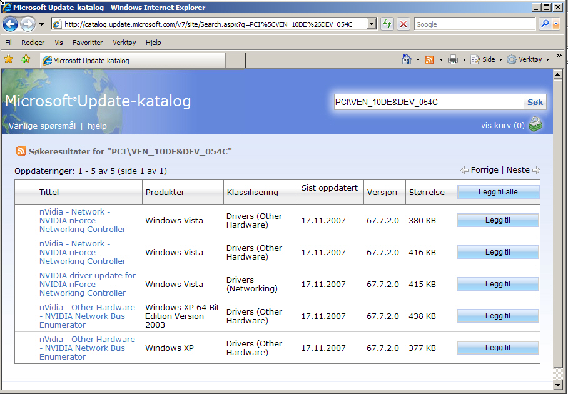Click the Neste pagination link
The image size is (568, 394).
[518, 170]
